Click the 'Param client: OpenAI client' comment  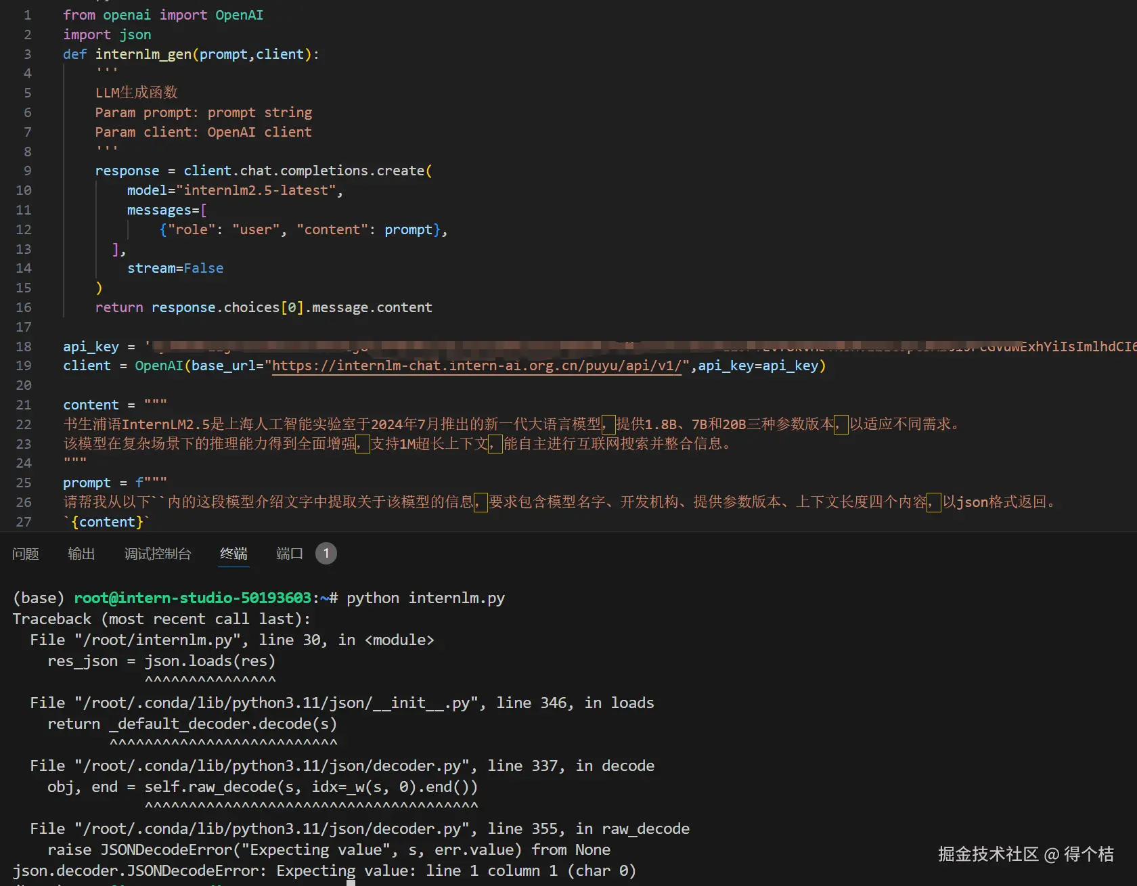[204, 132]
